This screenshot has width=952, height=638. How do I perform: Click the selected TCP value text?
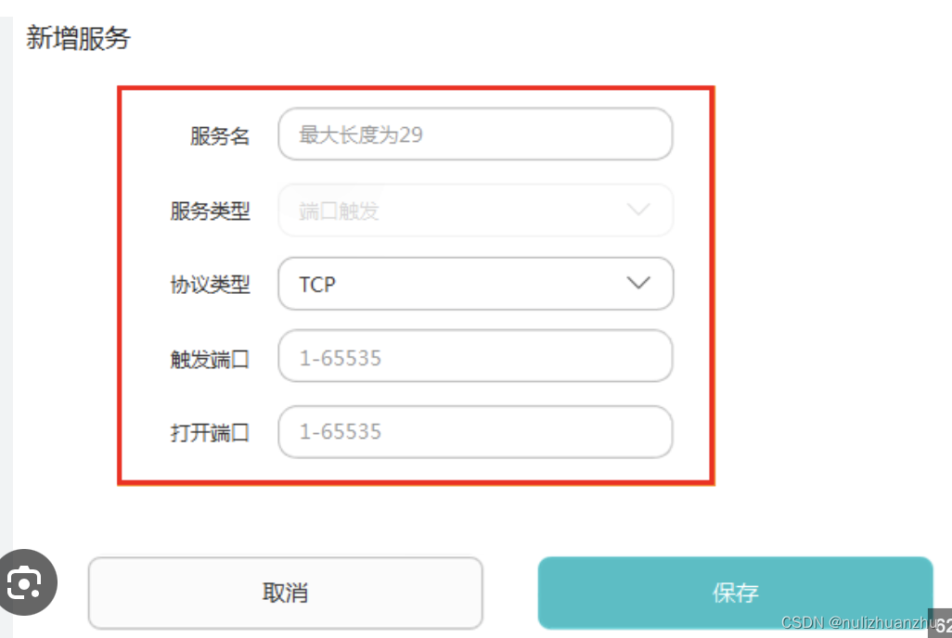(x=317, y=285)
